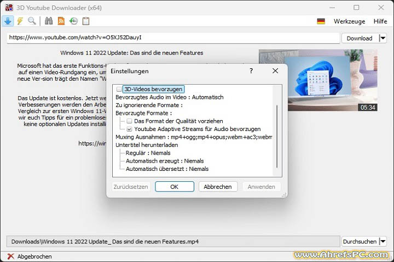The image size is (394, 262).
Task: Uncheck Youtube Adaptive Streams für Audio bevorzugen
Action: pyautogui.click(x=129, y=129)
